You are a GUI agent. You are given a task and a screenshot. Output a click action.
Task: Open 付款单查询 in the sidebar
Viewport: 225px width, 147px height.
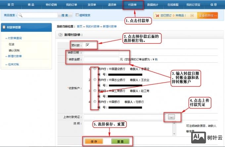[x=15, y=38]
